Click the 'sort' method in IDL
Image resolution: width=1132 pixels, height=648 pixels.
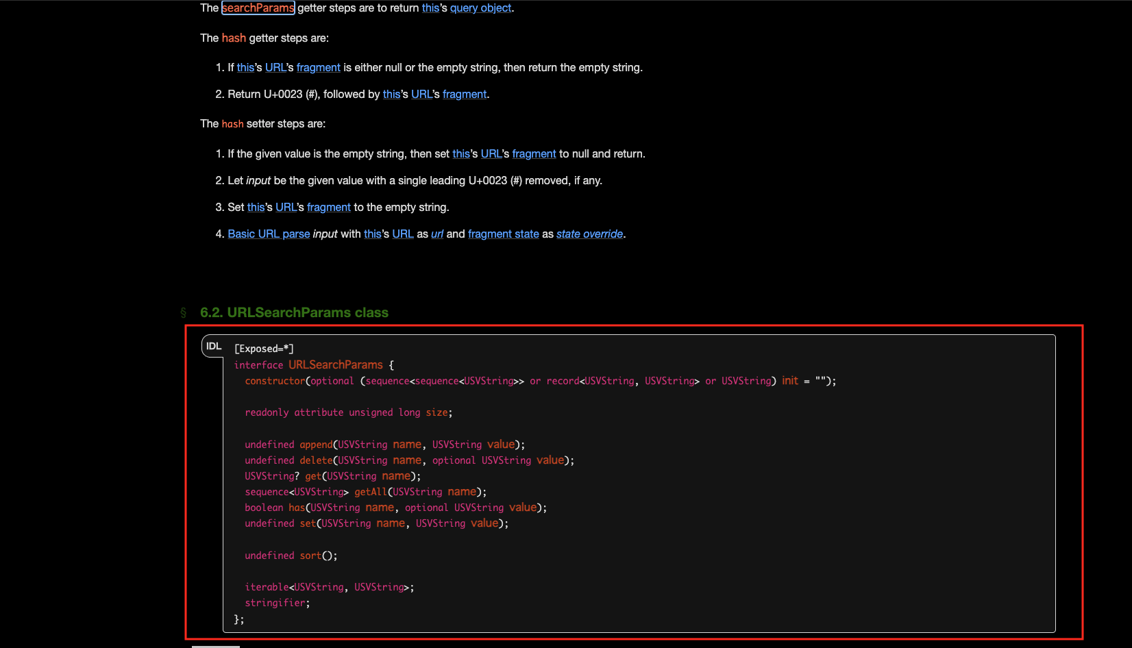click(310, 556)
